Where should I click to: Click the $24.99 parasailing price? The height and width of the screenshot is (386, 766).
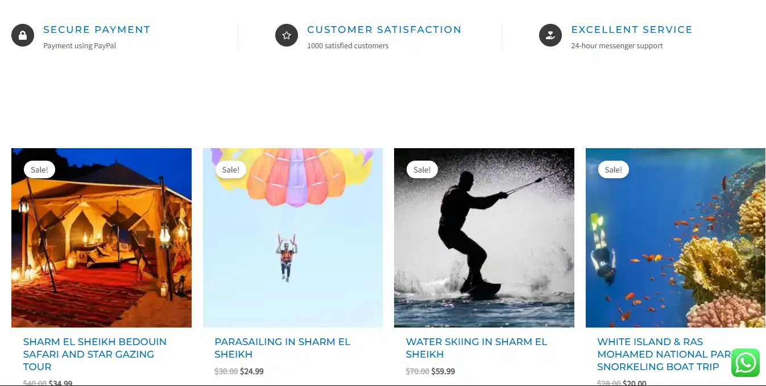click(252, 371)
